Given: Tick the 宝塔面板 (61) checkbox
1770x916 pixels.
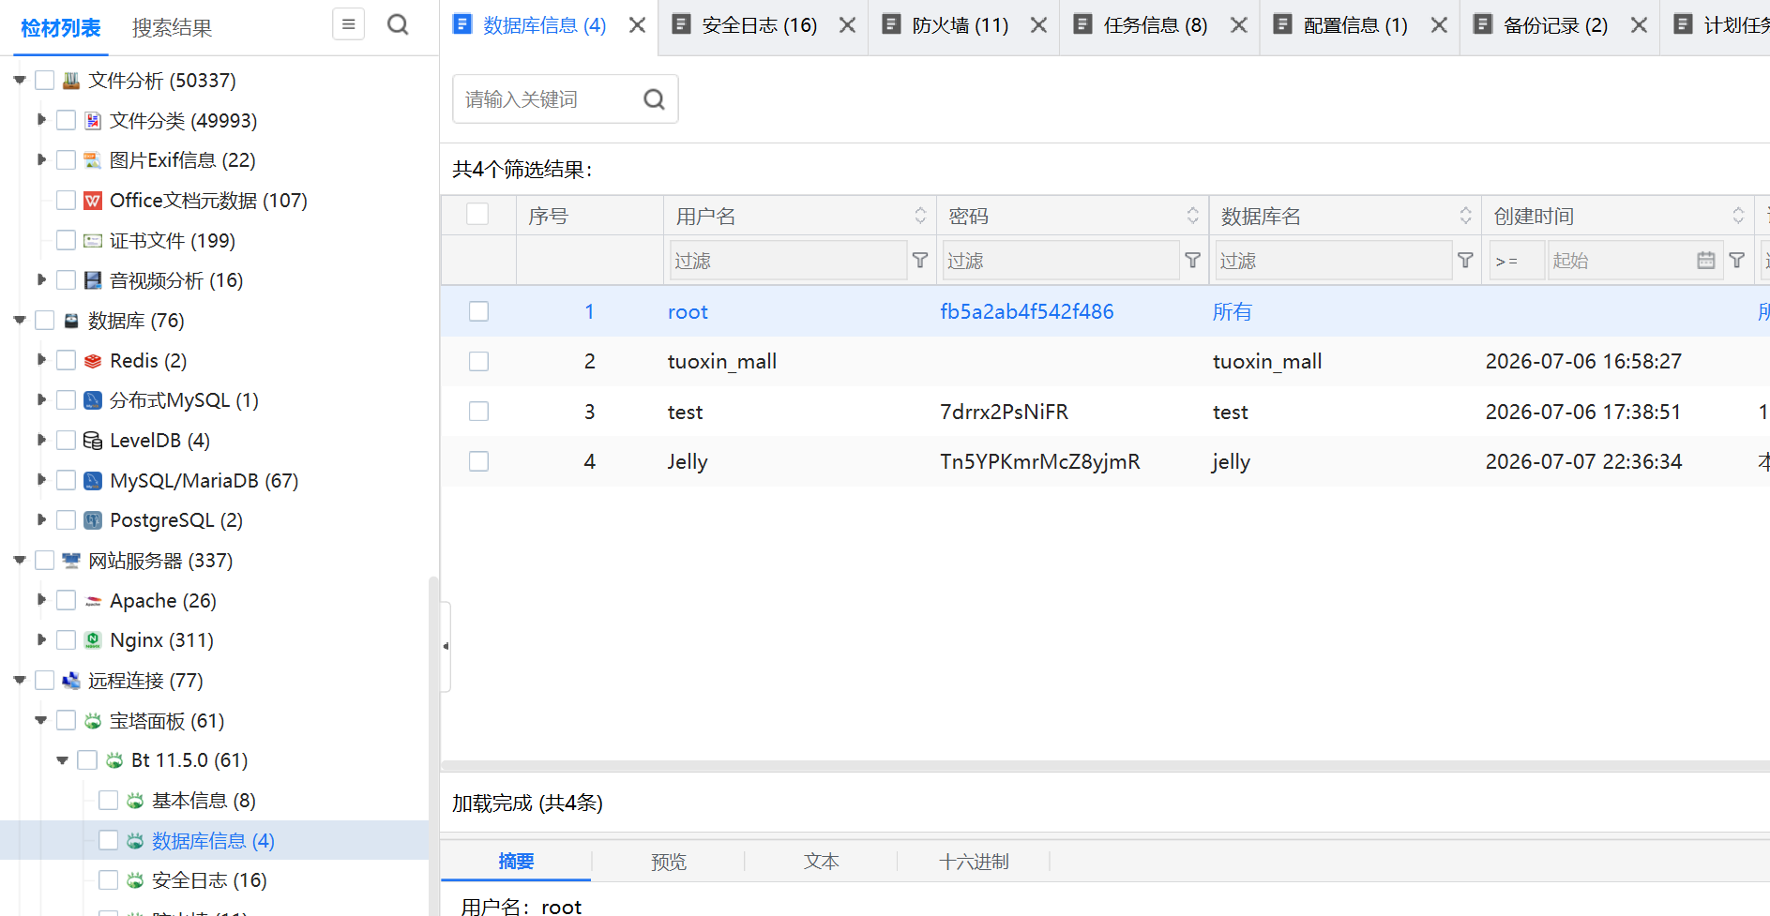Looking at the screenshot, I should pos(66,720).
